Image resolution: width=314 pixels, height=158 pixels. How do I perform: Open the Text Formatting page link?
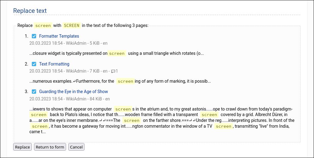[x=54, y=64]
